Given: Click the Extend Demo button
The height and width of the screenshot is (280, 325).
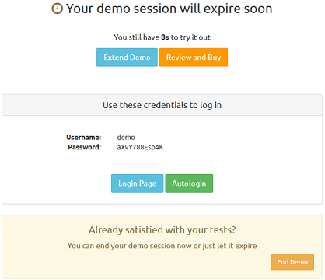Looking at the screenshot, I should pos(127,58).
